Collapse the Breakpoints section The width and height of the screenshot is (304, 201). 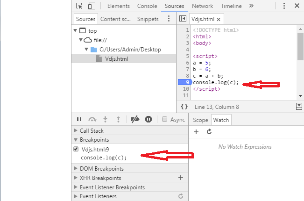pos(94,140)
